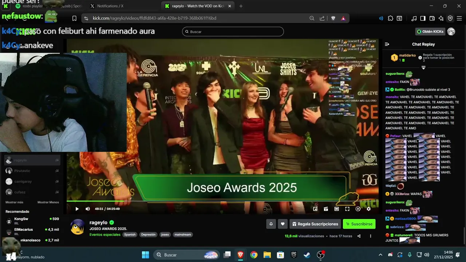The height and width of the screenshot is (262, 466).
Task: Open the three-dot video options menu
Action: [x=371, y=236]
